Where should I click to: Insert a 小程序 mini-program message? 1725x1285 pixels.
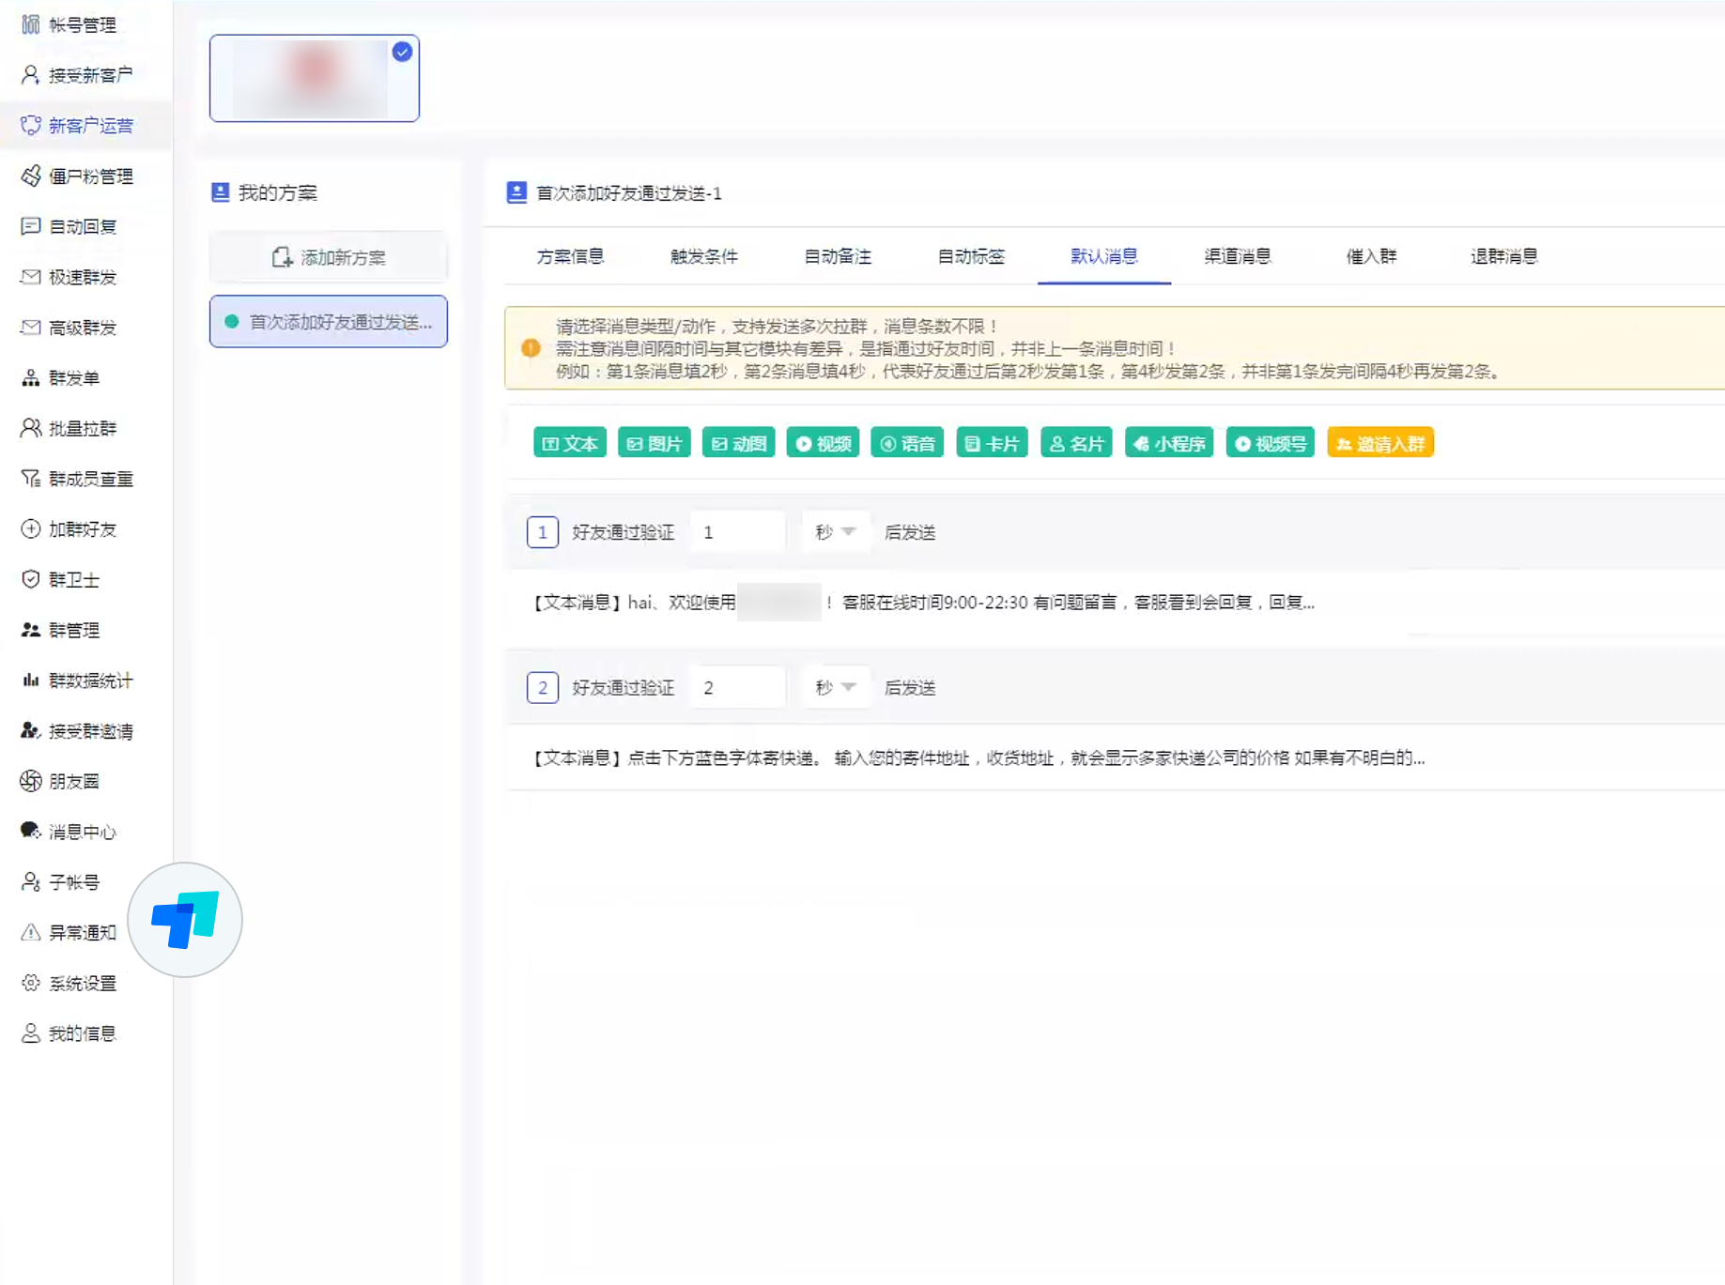point(1168,442)
